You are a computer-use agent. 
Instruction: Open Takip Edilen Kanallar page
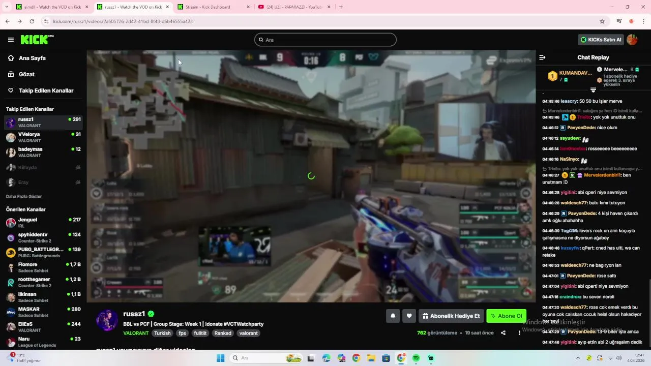click(x=46, y=90)
